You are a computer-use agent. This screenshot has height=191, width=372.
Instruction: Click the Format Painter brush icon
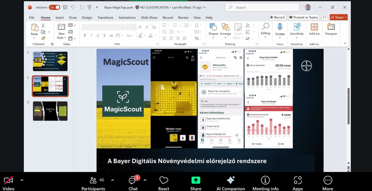point(43,38)
